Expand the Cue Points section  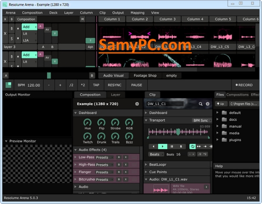coord(146,172)
